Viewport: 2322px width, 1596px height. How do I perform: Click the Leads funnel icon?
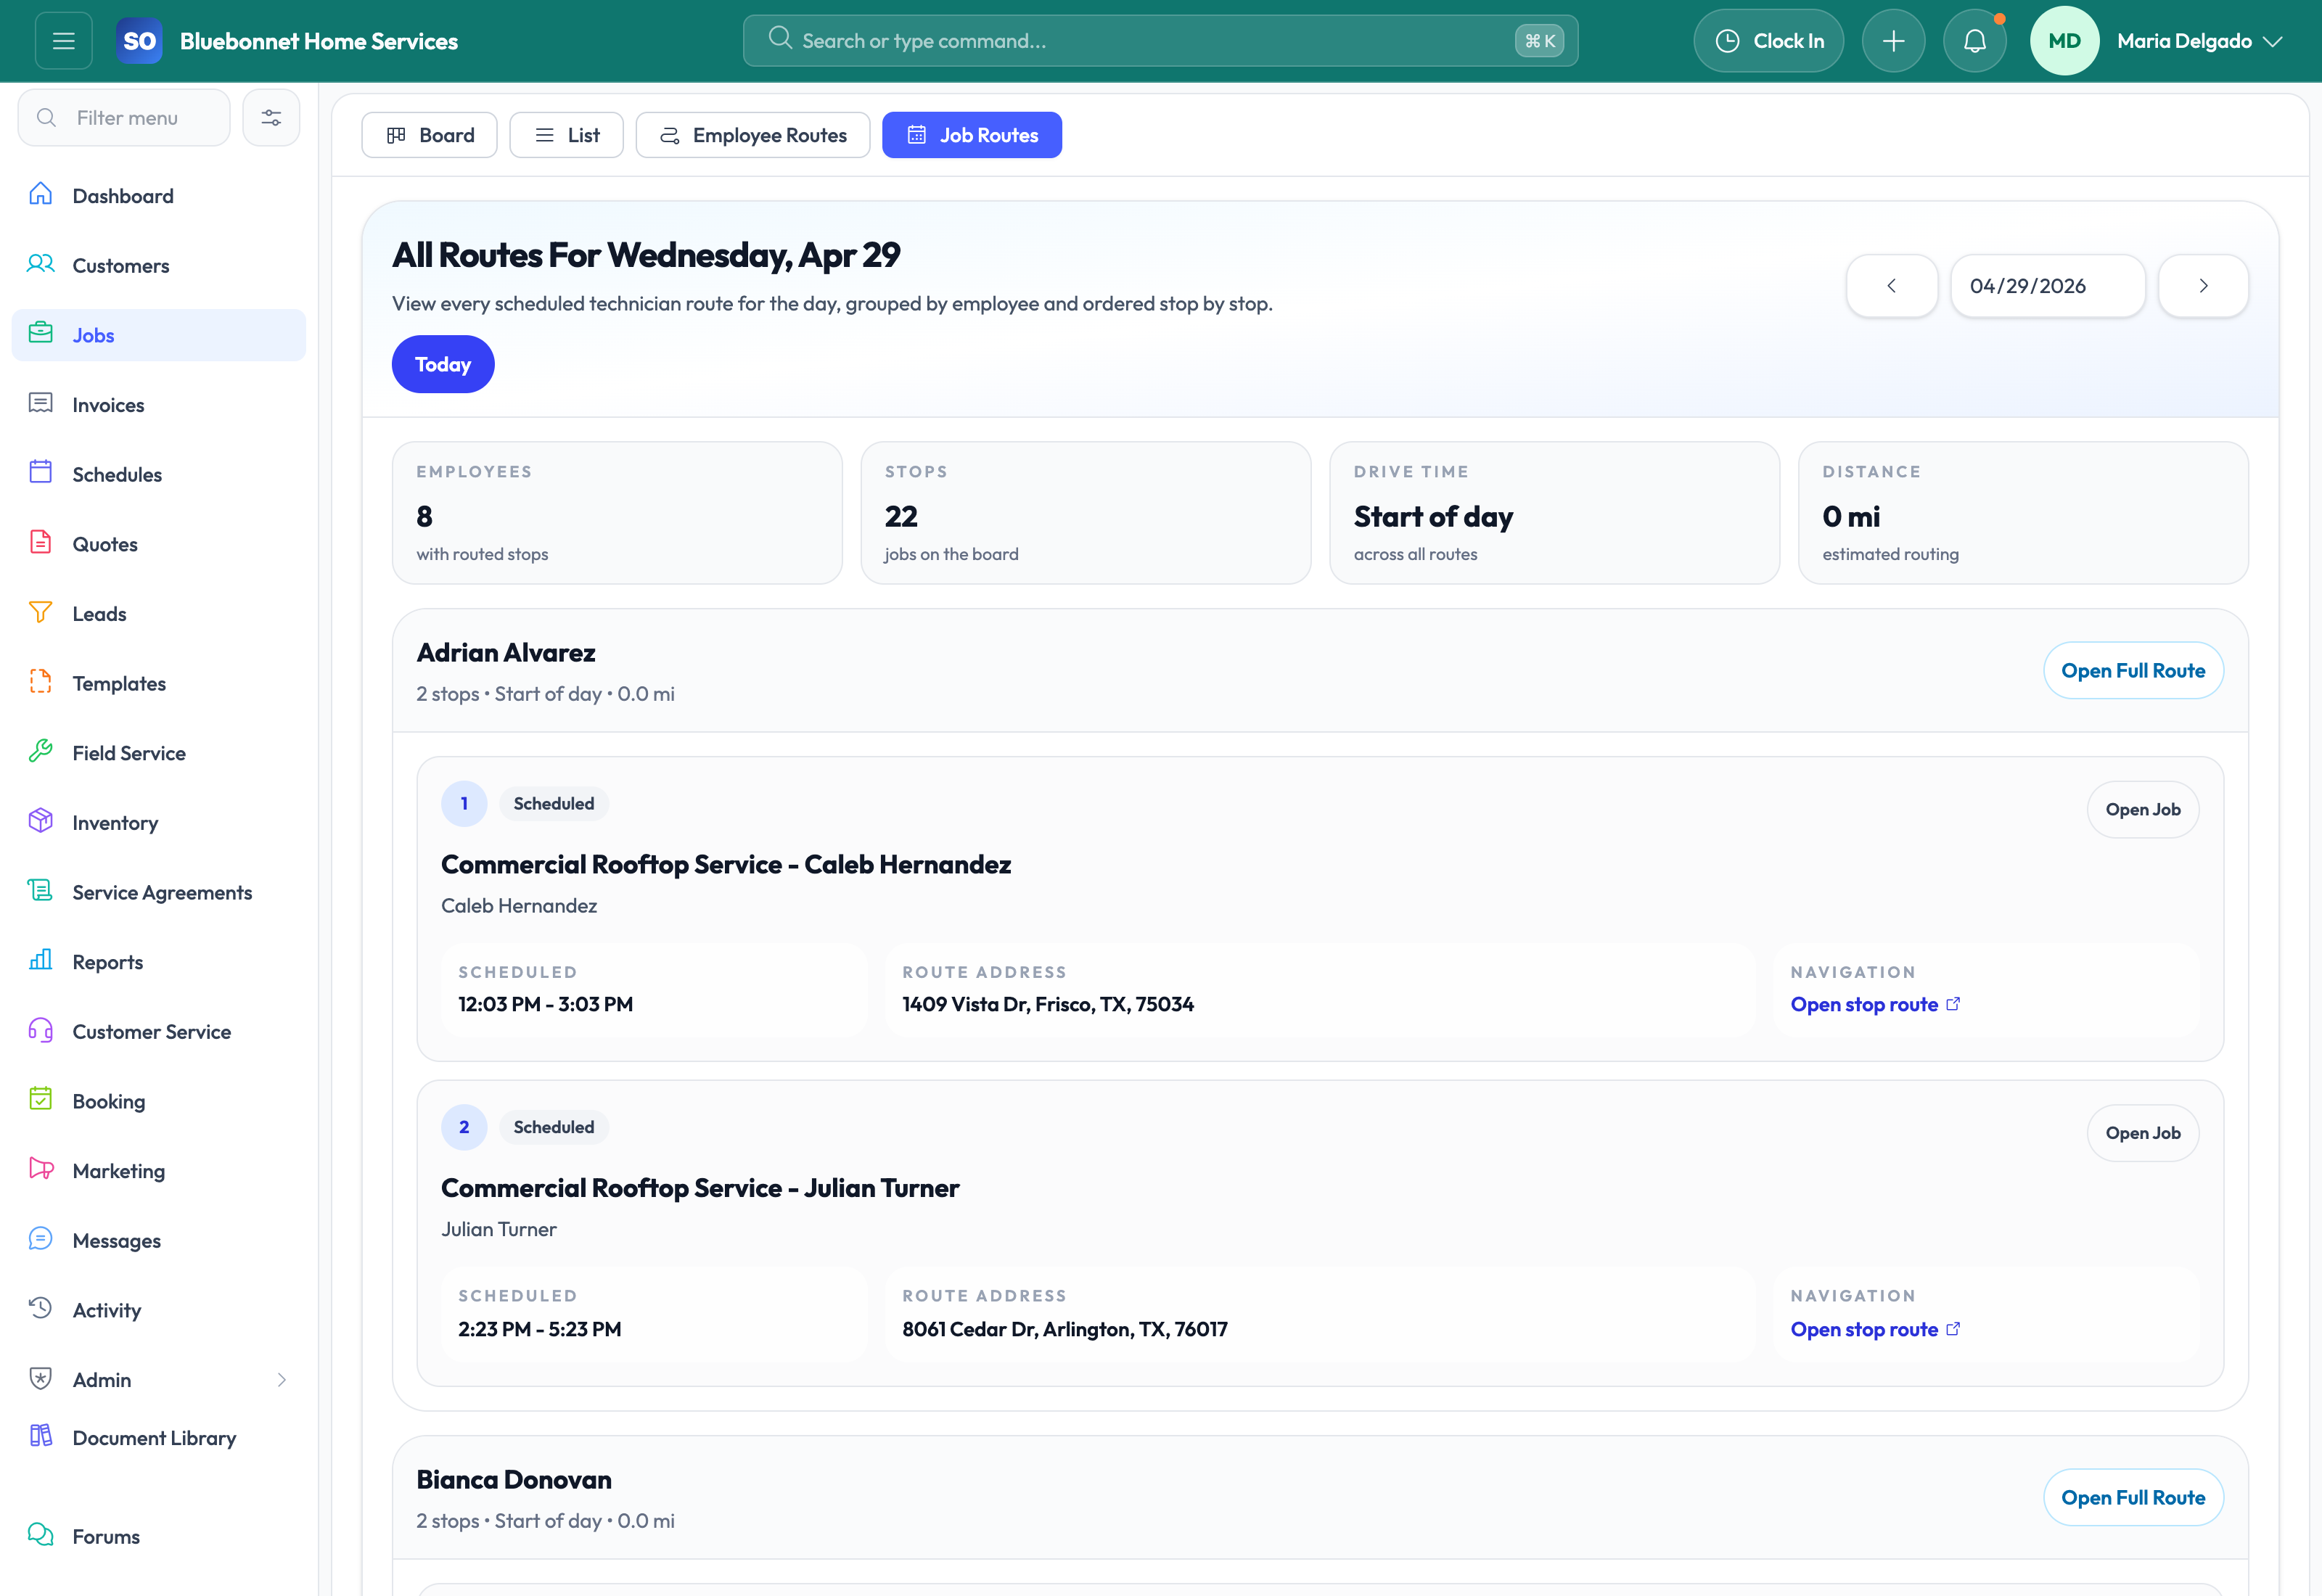41,612
